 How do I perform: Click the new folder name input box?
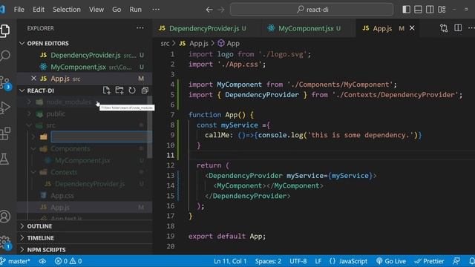[x=101, y=136]
